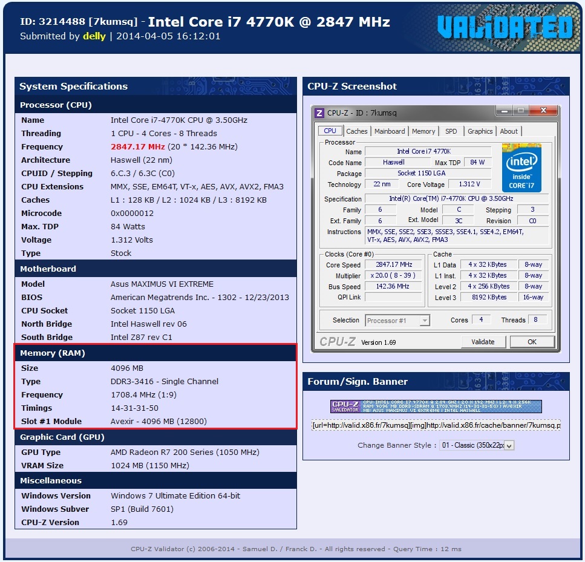Click the ID 3214488 [7kumsq] heading
This screenshot has height=562, width=585.
79,22
